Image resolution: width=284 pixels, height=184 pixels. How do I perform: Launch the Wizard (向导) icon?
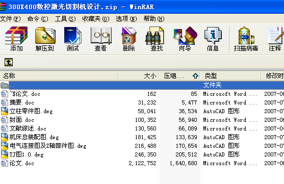pos(185,36)
